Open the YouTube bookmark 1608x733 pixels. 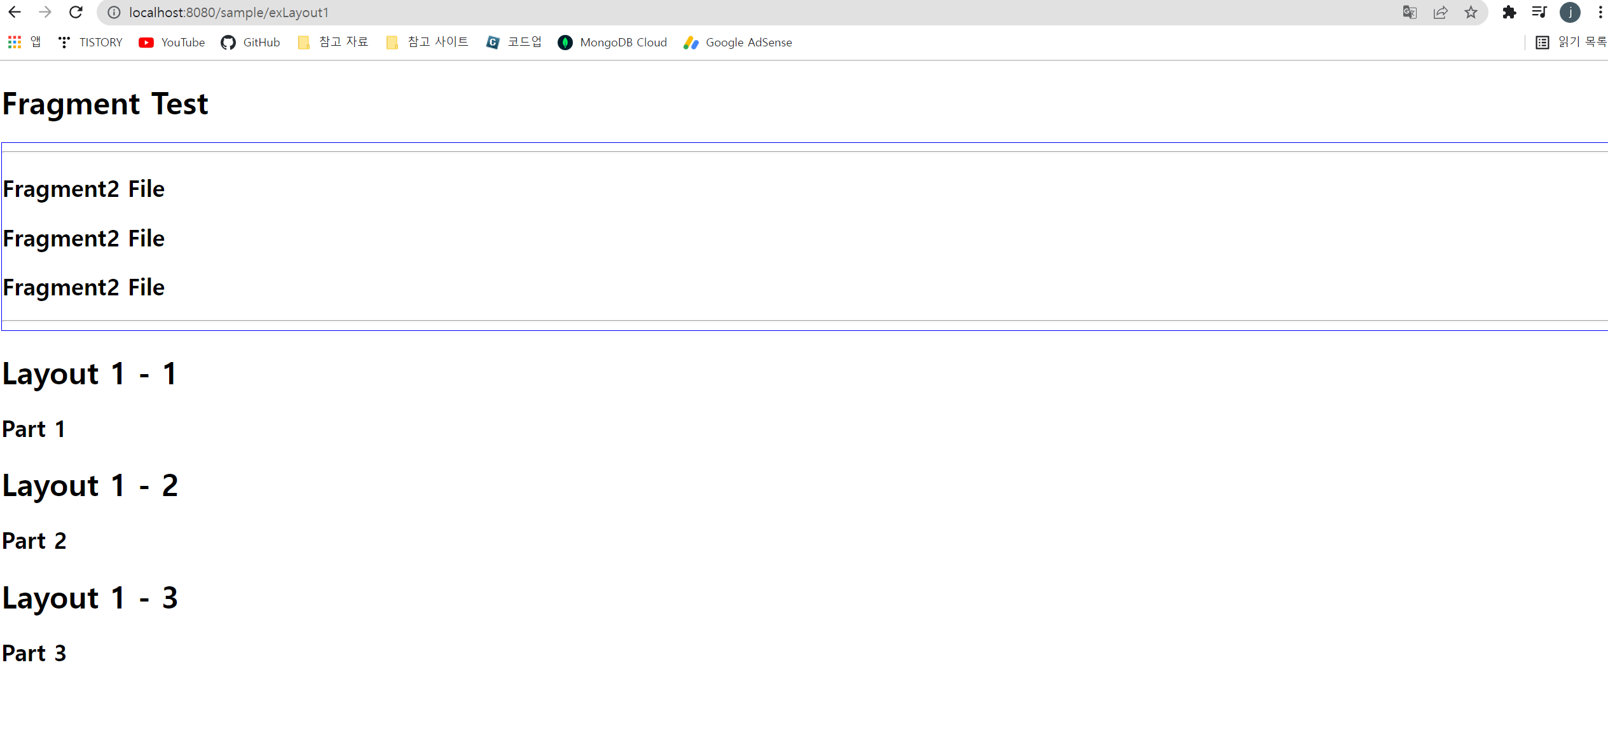[172, 43]
